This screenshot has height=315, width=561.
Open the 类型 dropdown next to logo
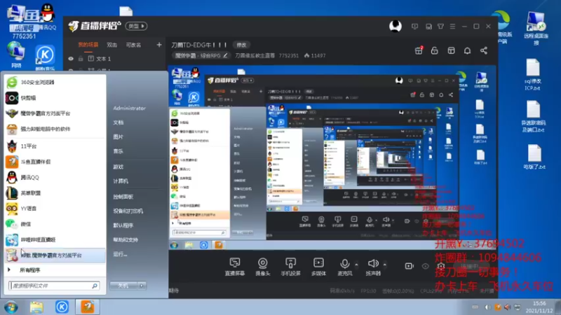click(136, 26)
